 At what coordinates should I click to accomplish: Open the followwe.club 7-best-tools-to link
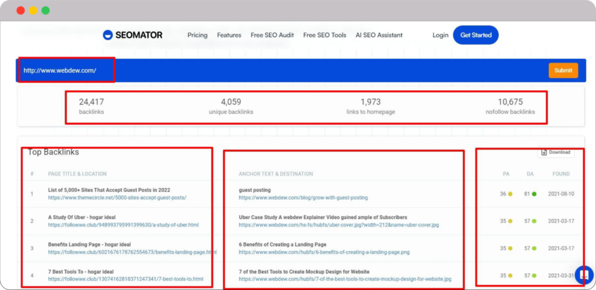coord(126,279)
